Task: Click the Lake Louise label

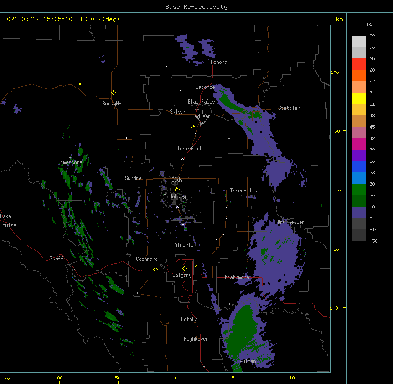Action: click(x=8, y=221)
